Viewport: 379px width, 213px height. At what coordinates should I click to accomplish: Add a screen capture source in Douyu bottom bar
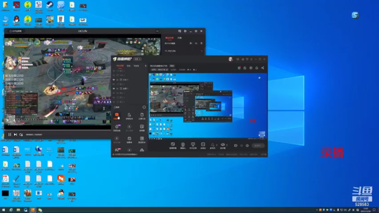coord(173,145)
